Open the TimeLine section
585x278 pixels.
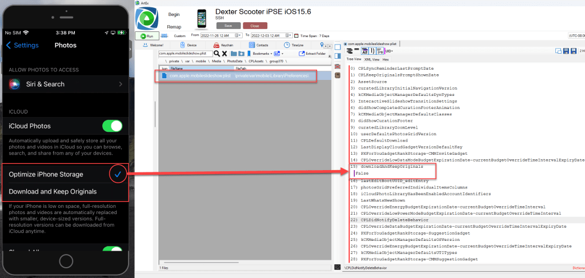(294, 45)
